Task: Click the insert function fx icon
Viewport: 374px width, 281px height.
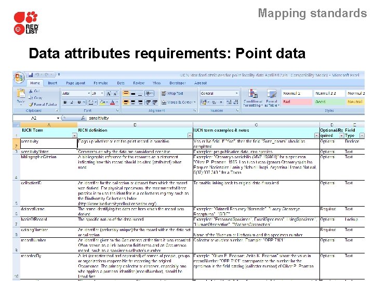Action: [83, 118]
